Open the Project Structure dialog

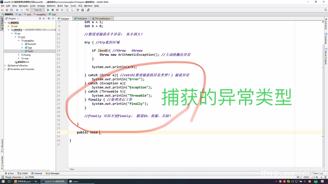82,10
